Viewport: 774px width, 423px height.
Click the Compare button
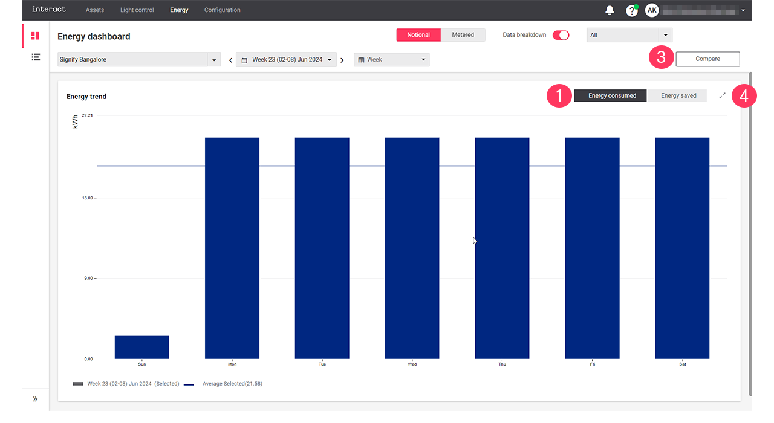pyautogui.click(x=707, y=59)
